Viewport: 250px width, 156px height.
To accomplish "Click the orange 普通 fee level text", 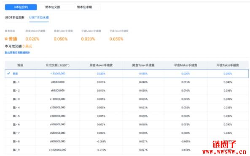I will click(x=13, y=39).
